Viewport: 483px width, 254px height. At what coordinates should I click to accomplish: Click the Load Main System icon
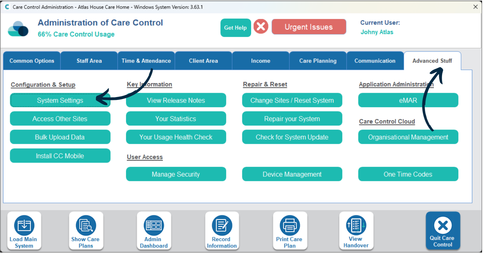pyautogui.click(x=24, y=226)
